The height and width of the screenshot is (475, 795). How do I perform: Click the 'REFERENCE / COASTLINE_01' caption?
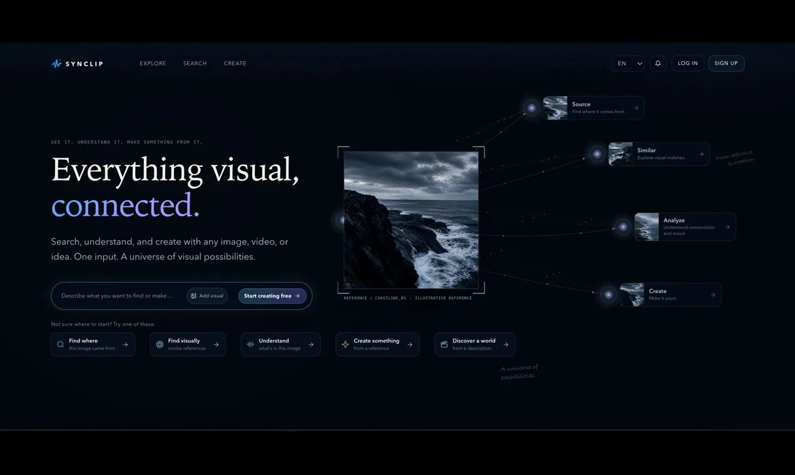pos(375,298)
